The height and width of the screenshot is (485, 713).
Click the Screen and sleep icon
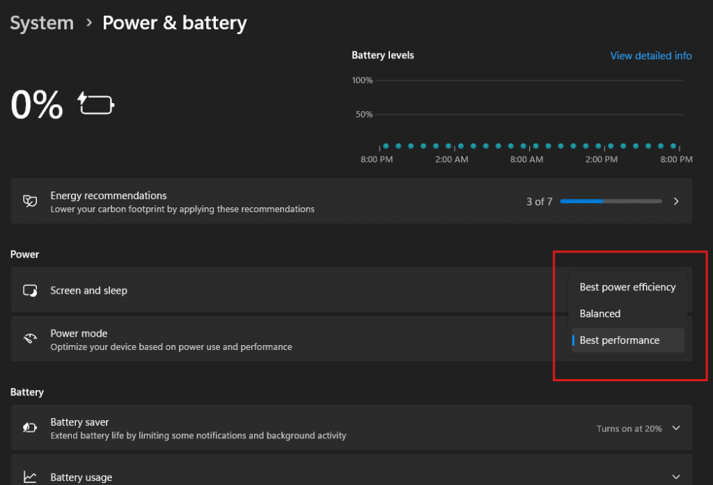coord(30,290)
